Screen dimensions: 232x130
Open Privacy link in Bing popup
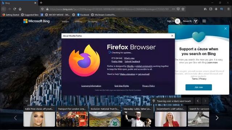[203, 79]
